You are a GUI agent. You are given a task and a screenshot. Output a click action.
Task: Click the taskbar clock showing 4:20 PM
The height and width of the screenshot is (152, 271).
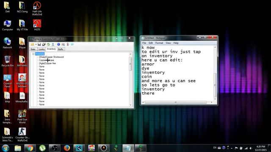(261, 148)
